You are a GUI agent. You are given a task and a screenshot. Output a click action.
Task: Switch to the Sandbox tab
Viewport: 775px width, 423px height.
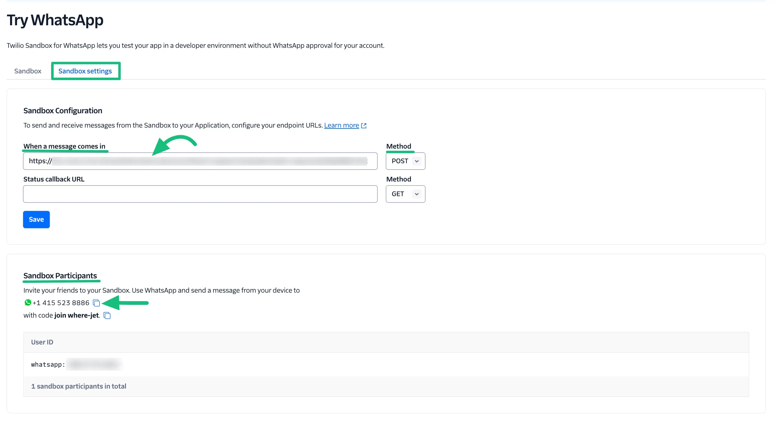28,71
